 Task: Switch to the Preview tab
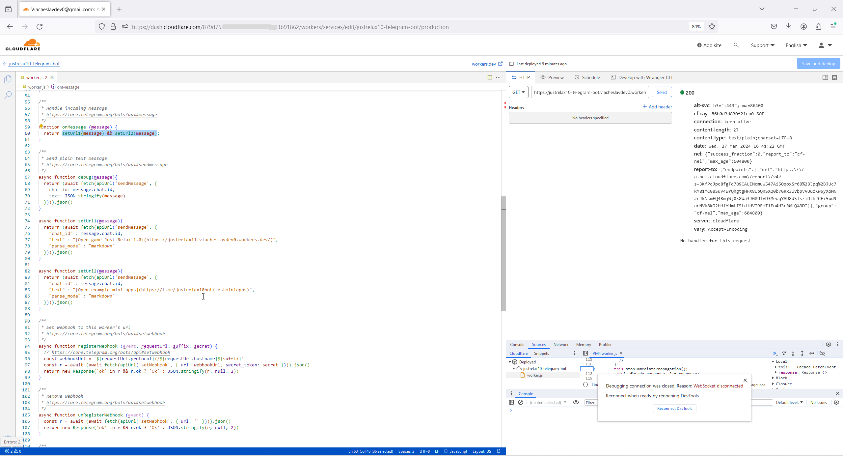tap(552, 77)
